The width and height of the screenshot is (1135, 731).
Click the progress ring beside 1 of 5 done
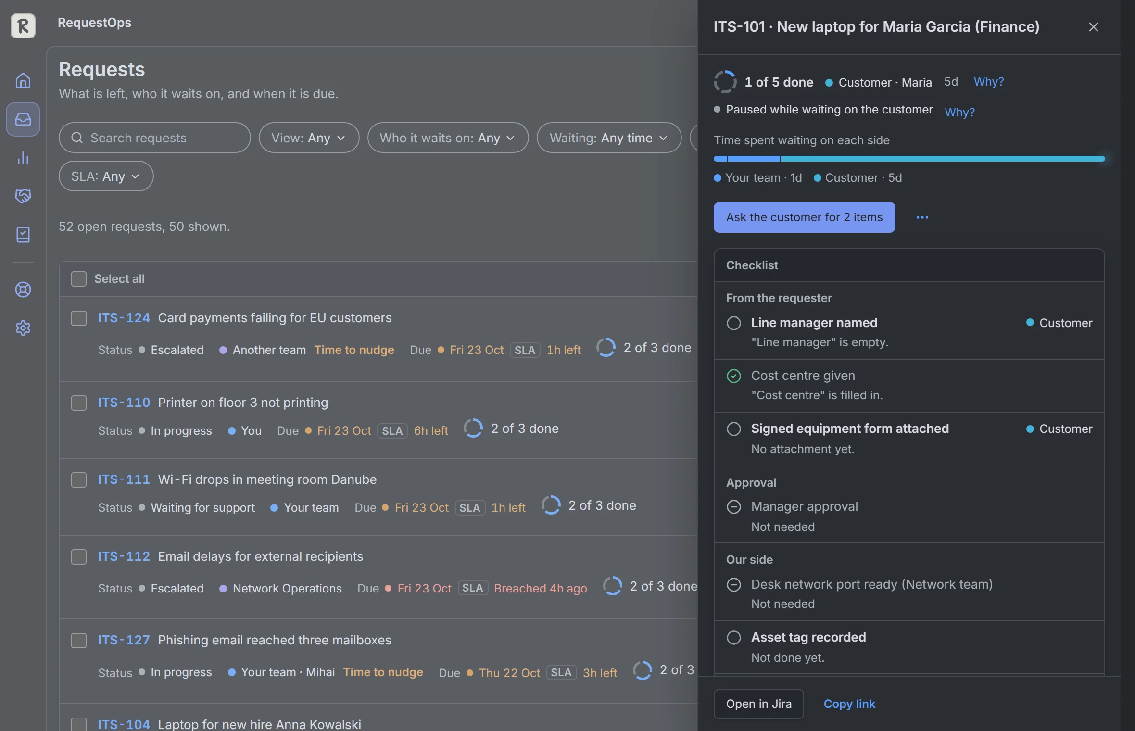[725, 82]
